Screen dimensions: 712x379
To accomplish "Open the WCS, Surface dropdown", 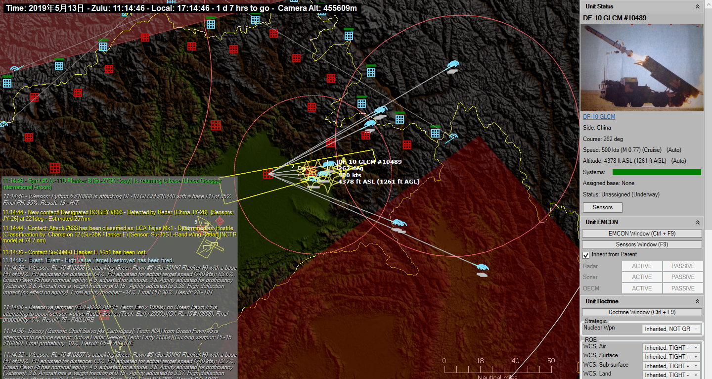I will [671, 357].
